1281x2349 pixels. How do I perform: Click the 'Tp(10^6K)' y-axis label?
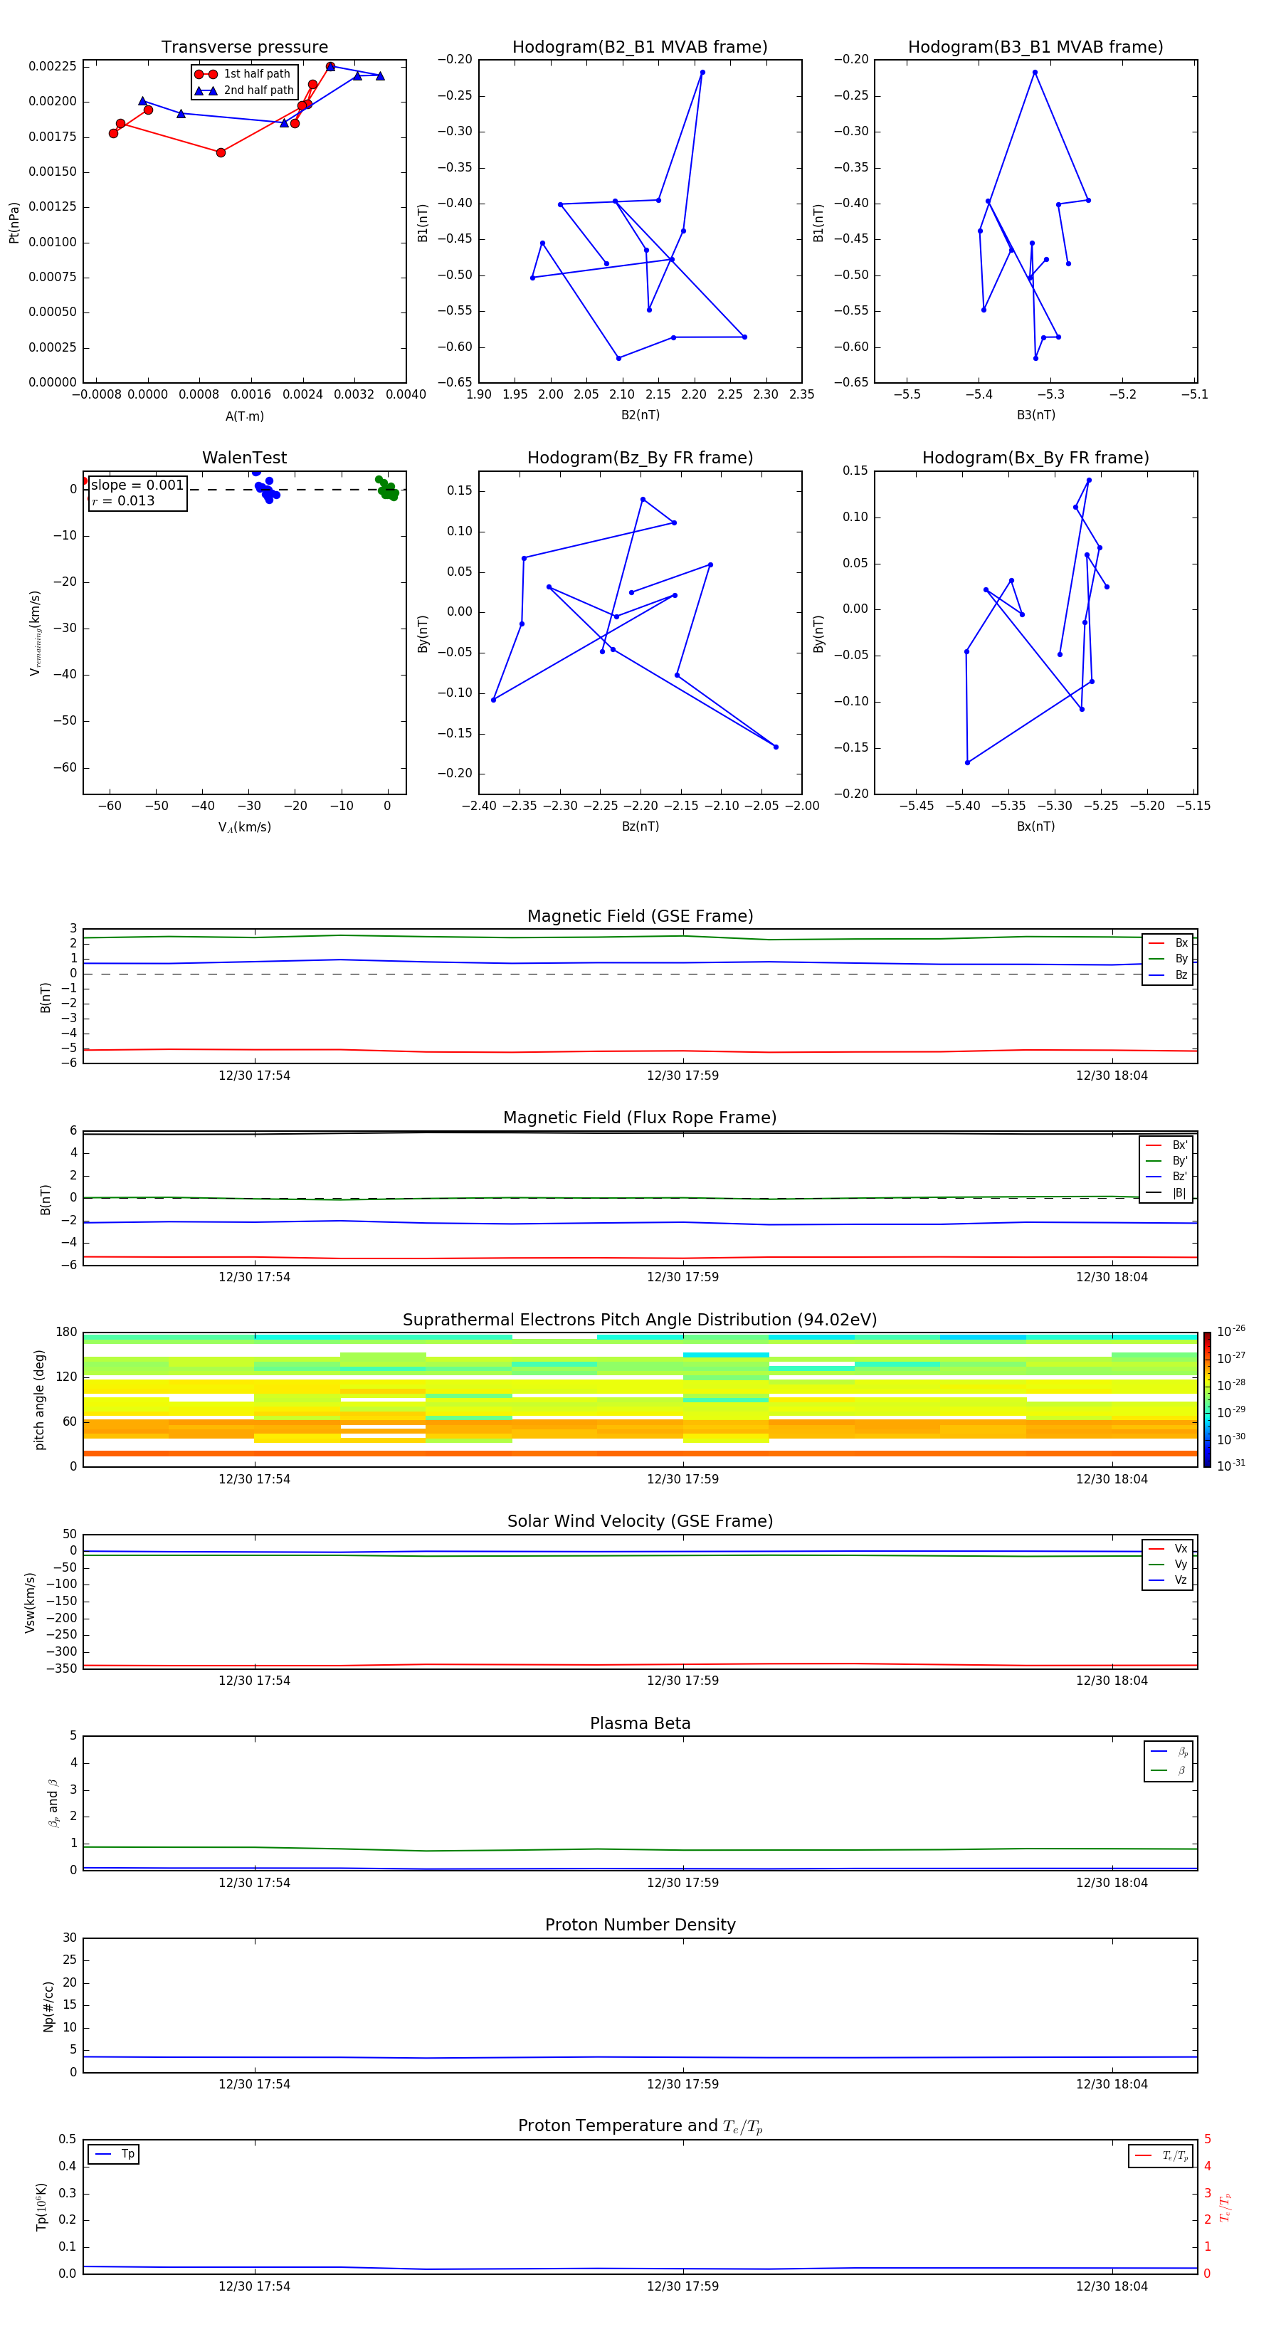click(x=41, y=2207)
